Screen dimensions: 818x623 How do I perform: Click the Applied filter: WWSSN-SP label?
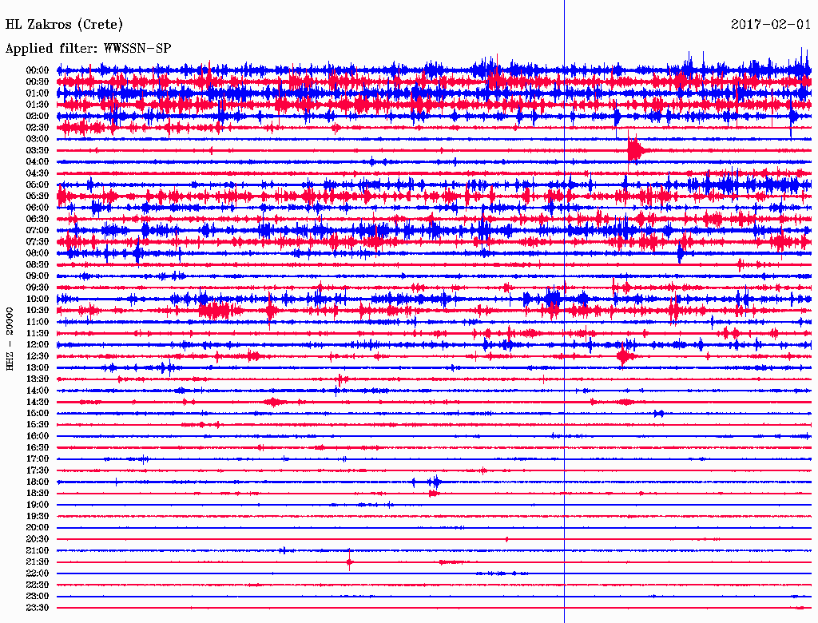(x=88, y=48)
